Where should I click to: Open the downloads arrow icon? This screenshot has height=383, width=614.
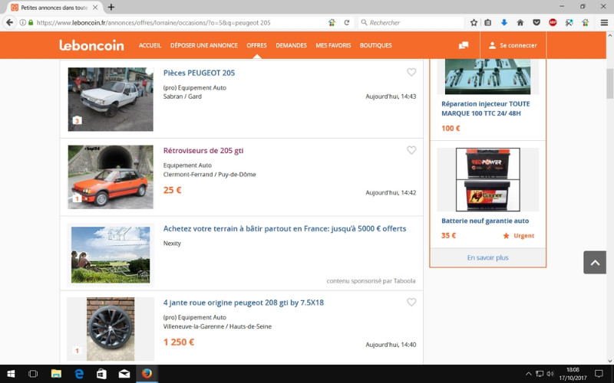pyautogui.click(x=504, y=23)
